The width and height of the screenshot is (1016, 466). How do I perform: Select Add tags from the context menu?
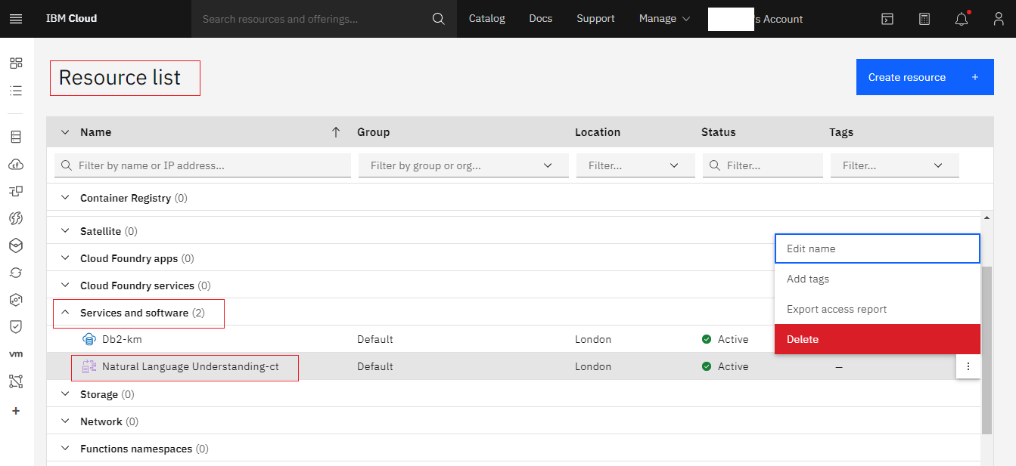(878, 279)
